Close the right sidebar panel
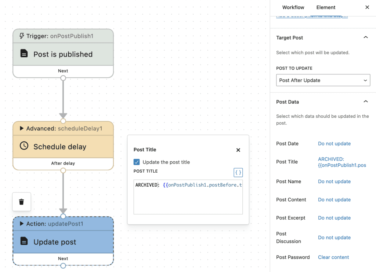Image resolution: width=376 pixels, height=272 pixels. pyautogui.click(x=367, y=7)
